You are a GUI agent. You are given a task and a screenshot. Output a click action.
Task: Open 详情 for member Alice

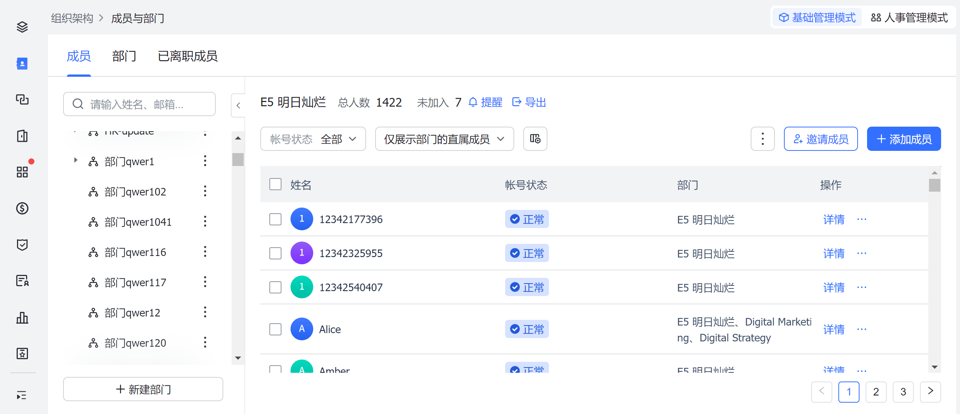834,329
